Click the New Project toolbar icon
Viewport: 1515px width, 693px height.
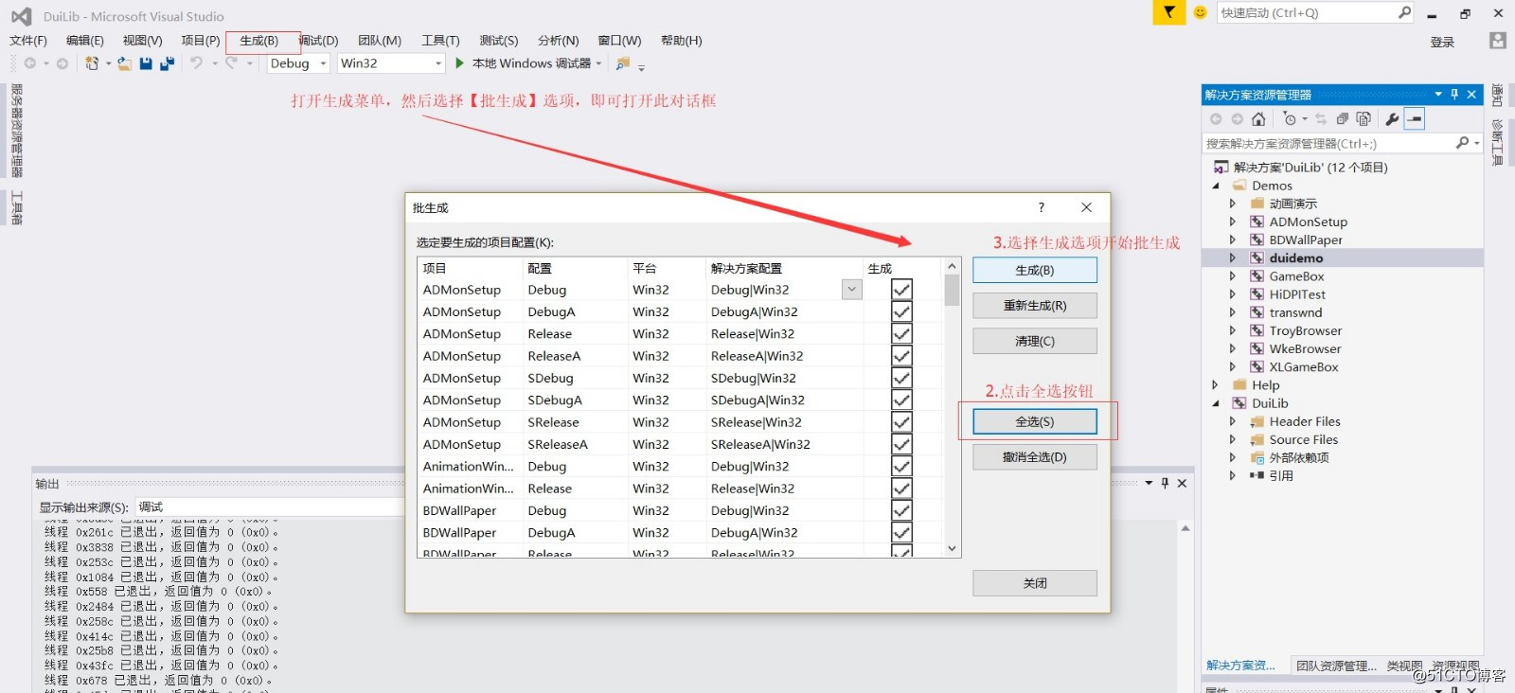(92, 63)
